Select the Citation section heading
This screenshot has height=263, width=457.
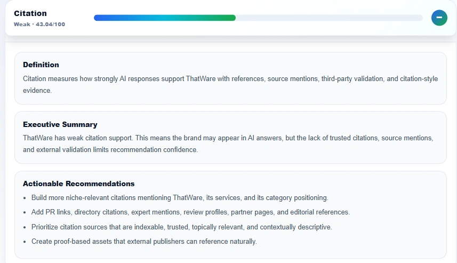click(x=30, y=13)
